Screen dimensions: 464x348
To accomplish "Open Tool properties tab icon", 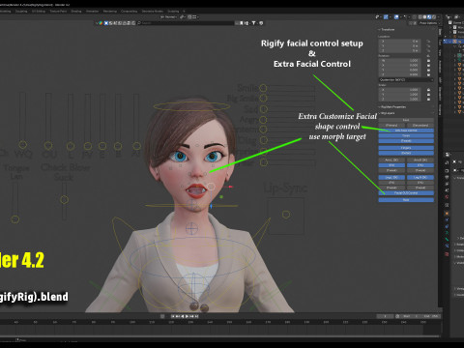I will tap(447, 162).
